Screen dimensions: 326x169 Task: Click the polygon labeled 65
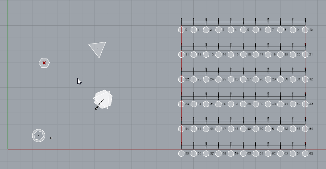(x=305, y=153)
